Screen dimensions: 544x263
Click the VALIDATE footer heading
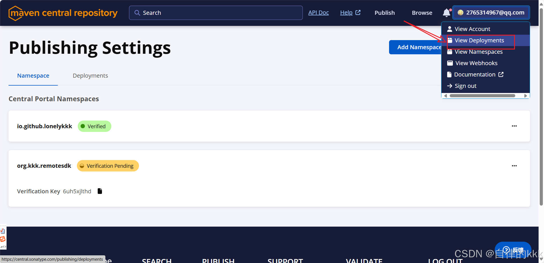tap(364, 260)
